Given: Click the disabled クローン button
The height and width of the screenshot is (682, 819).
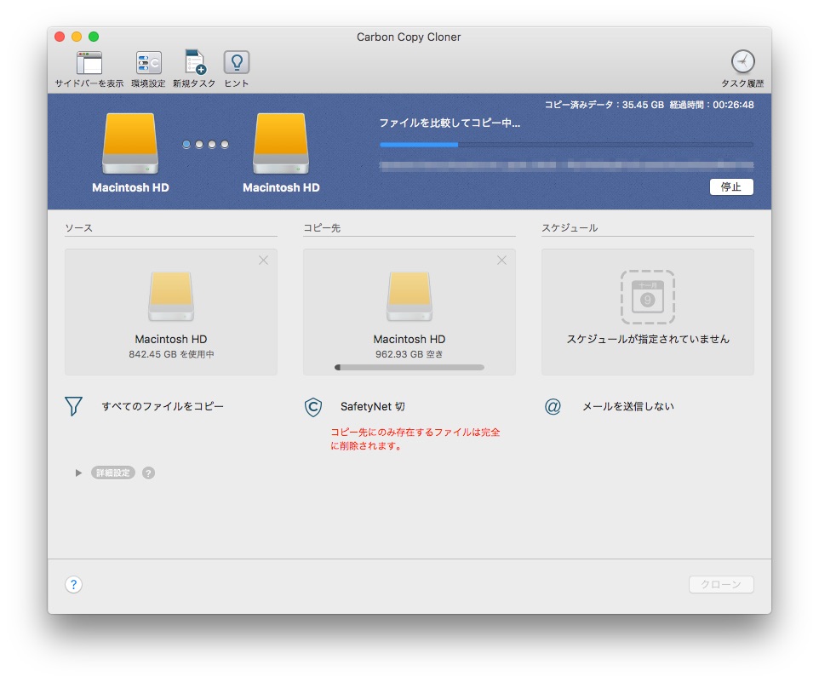Looking at the screenshot, I should pos(721,584).
